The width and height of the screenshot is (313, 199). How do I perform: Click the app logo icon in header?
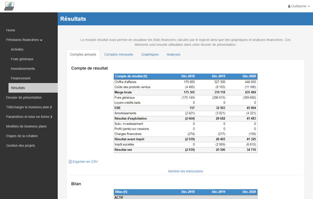[x=9, y=6]
